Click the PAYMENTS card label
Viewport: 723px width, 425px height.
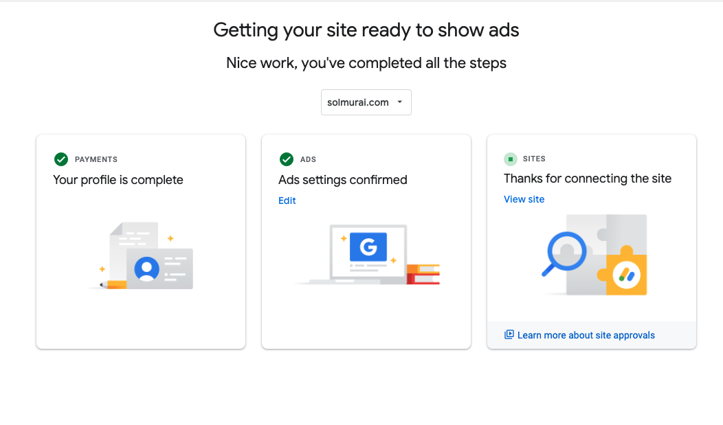(x=96, y=159)
